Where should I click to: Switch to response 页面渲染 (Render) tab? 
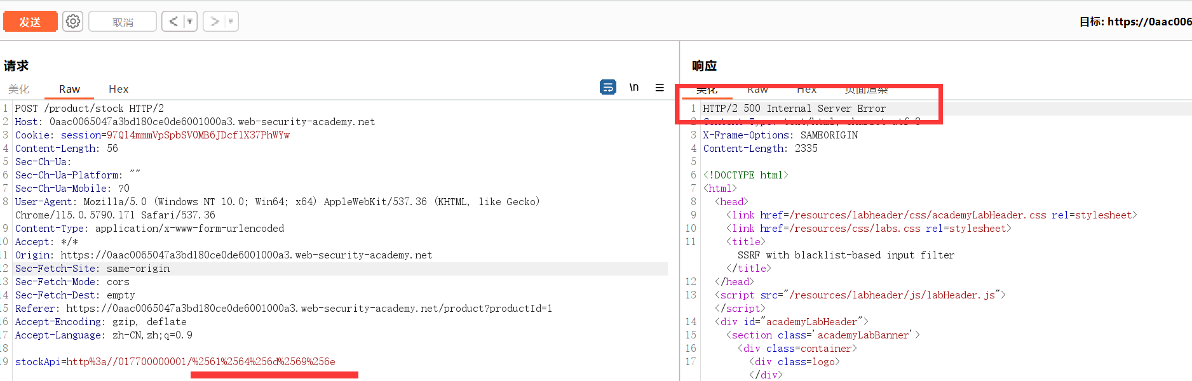pos(866,90)
